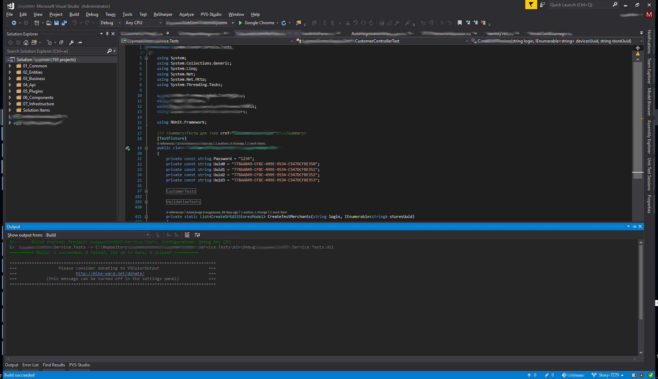Switch to the PVS-Studio bottom tab
Image resolution: width=658 pixels, height=379 pixels.
pyautogui.click(x=79, y=365)
